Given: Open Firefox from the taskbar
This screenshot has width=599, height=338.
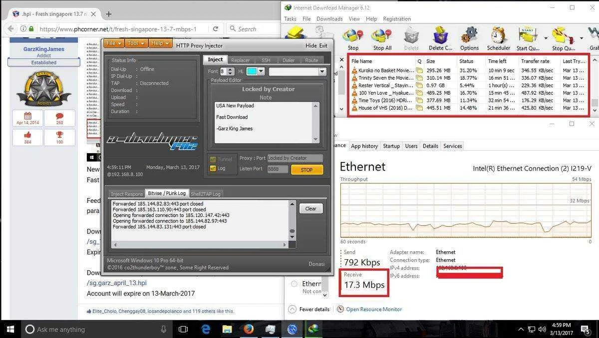Looking at the screenshot, I should (249, 329).
